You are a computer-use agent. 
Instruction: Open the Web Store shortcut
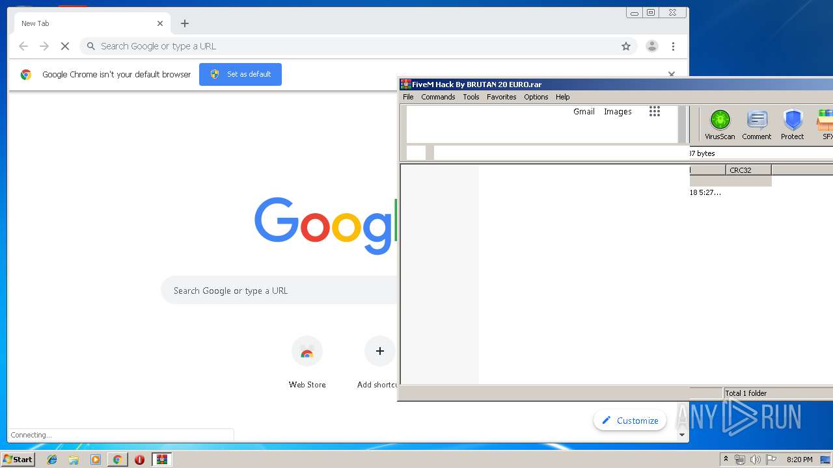tap(307, 362)
